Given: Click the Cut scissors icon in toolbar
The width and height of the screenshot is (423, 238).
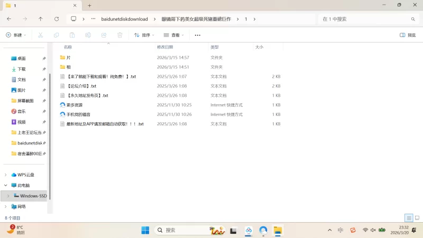Looking at the screenshot, I should pyautogui.click(x=40, y=35).
